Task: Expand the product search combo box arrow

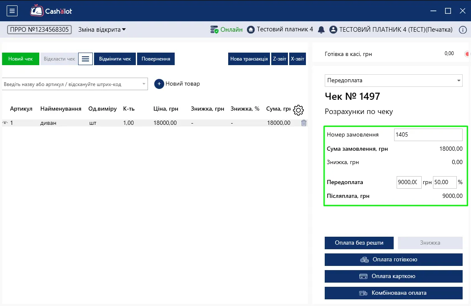Action: [144, 84]
